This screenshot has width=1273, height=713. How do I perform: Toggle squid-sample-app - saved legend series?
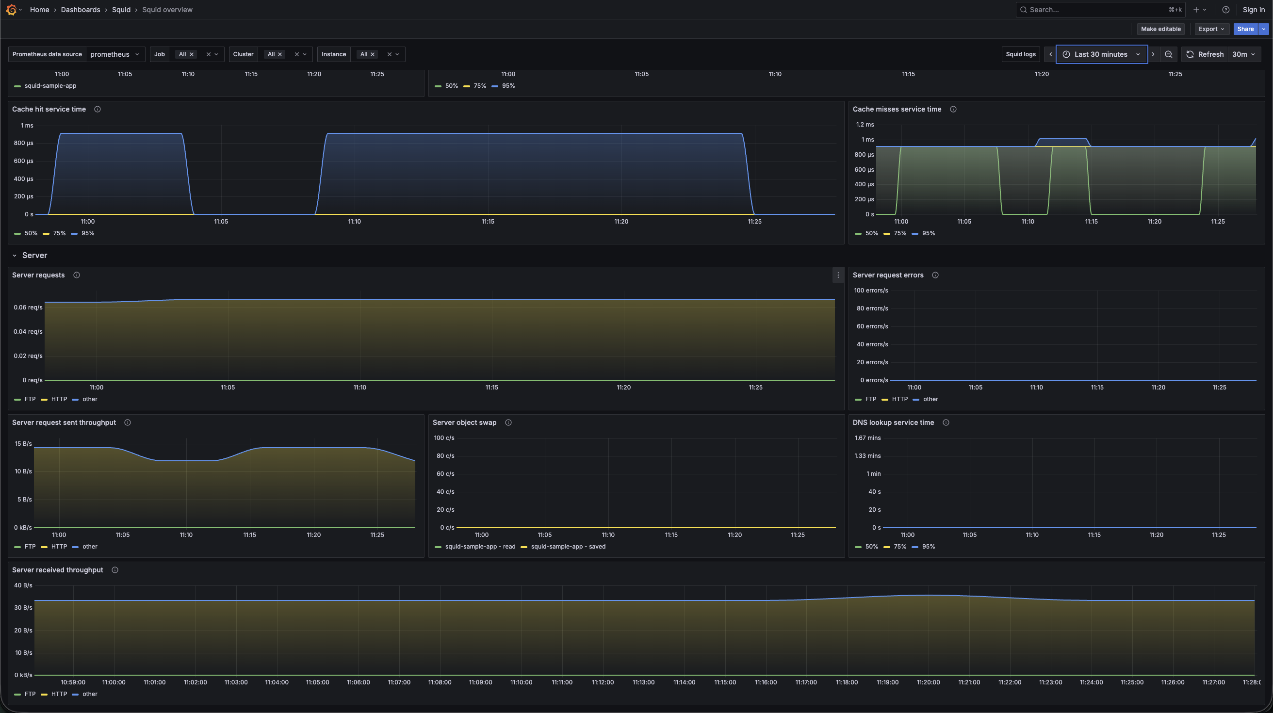click(567, 547)
